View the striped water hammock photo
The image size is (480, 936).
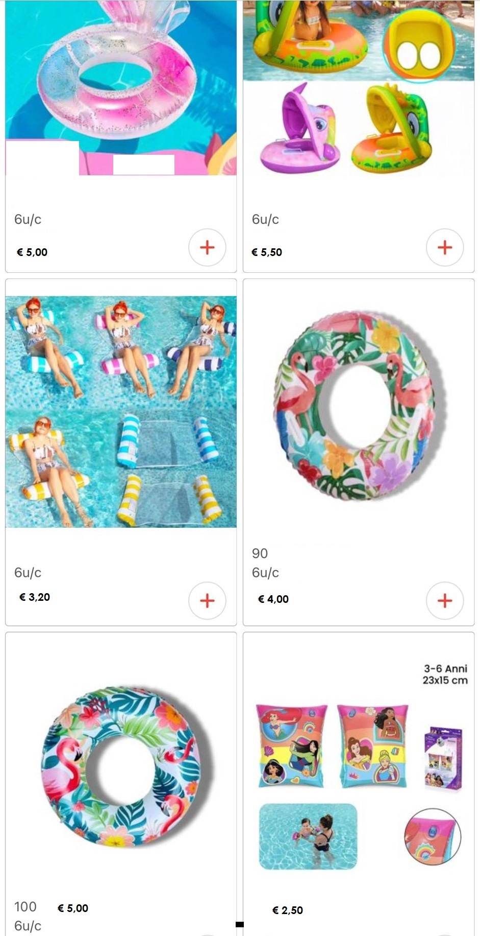tap(121, 412)
